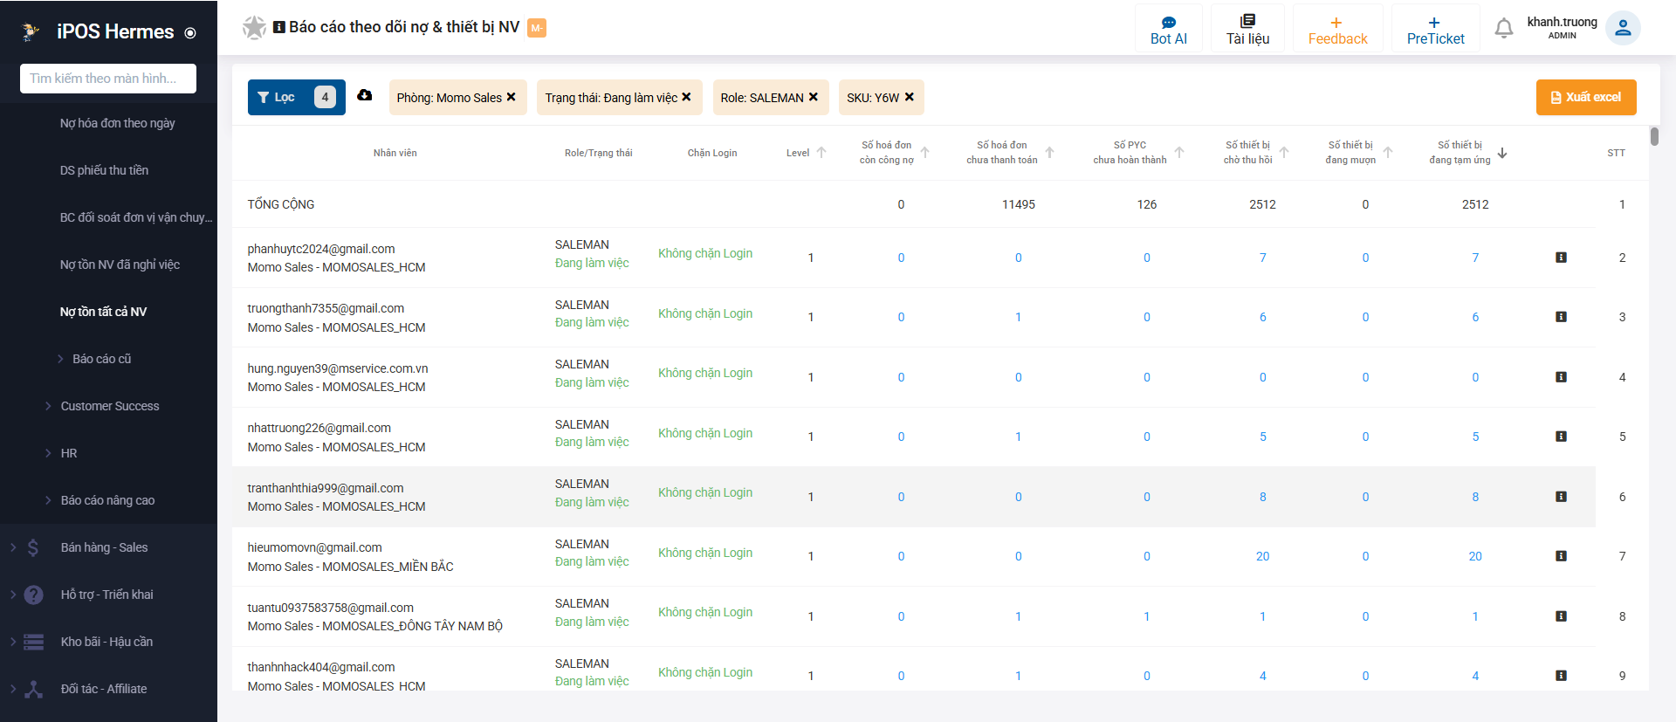Click the search screen input field
The width and height of the screenshot is (1676, 722).
click(108, 79)
